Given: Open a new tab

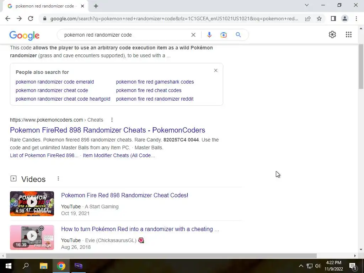Looking at the screenshot, I should [x=96, y=6].
